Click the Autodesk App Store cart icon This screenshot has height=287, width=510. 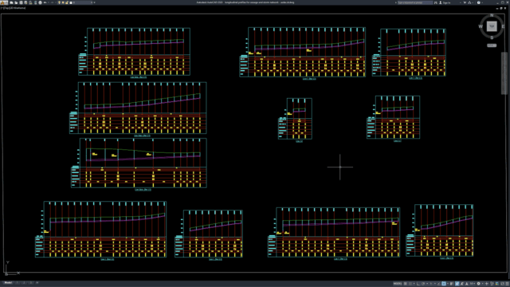(465, 2)
